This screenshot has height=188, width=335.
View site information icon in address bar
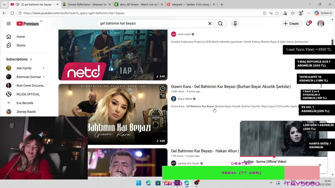pyautogui.click(x=20, y=13)
